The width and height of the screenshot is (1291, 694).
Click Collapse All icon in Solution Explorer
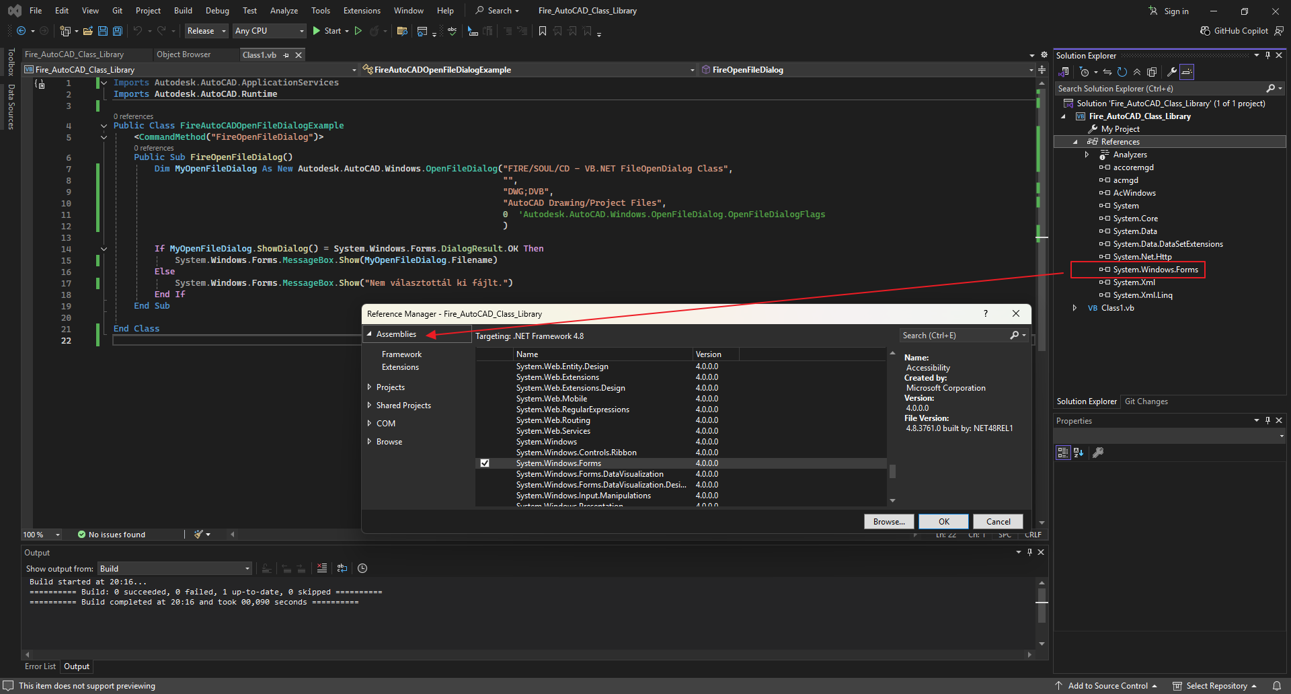tap(1137, 72)
